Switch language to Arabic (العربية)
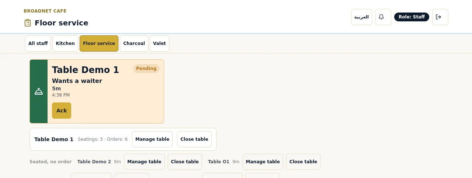 point(361,17)
